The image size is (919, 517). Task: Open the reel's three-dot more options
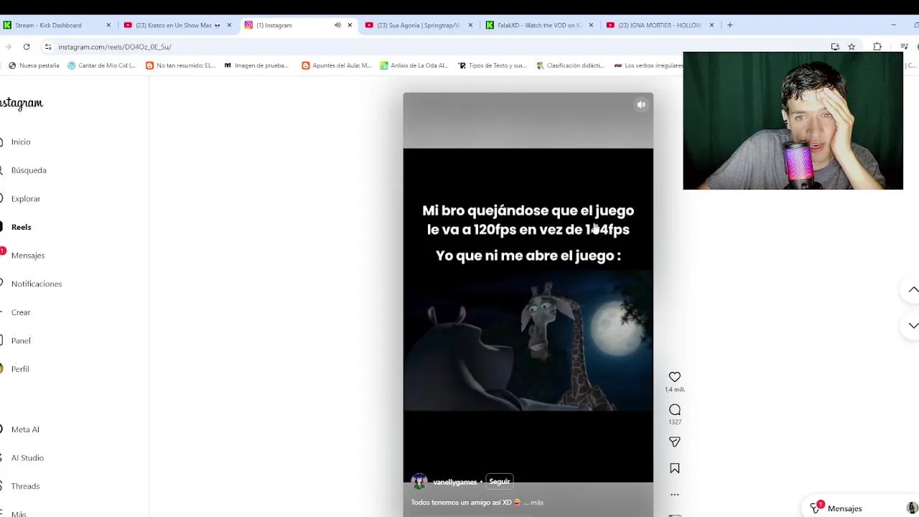(x=675, y=494)
